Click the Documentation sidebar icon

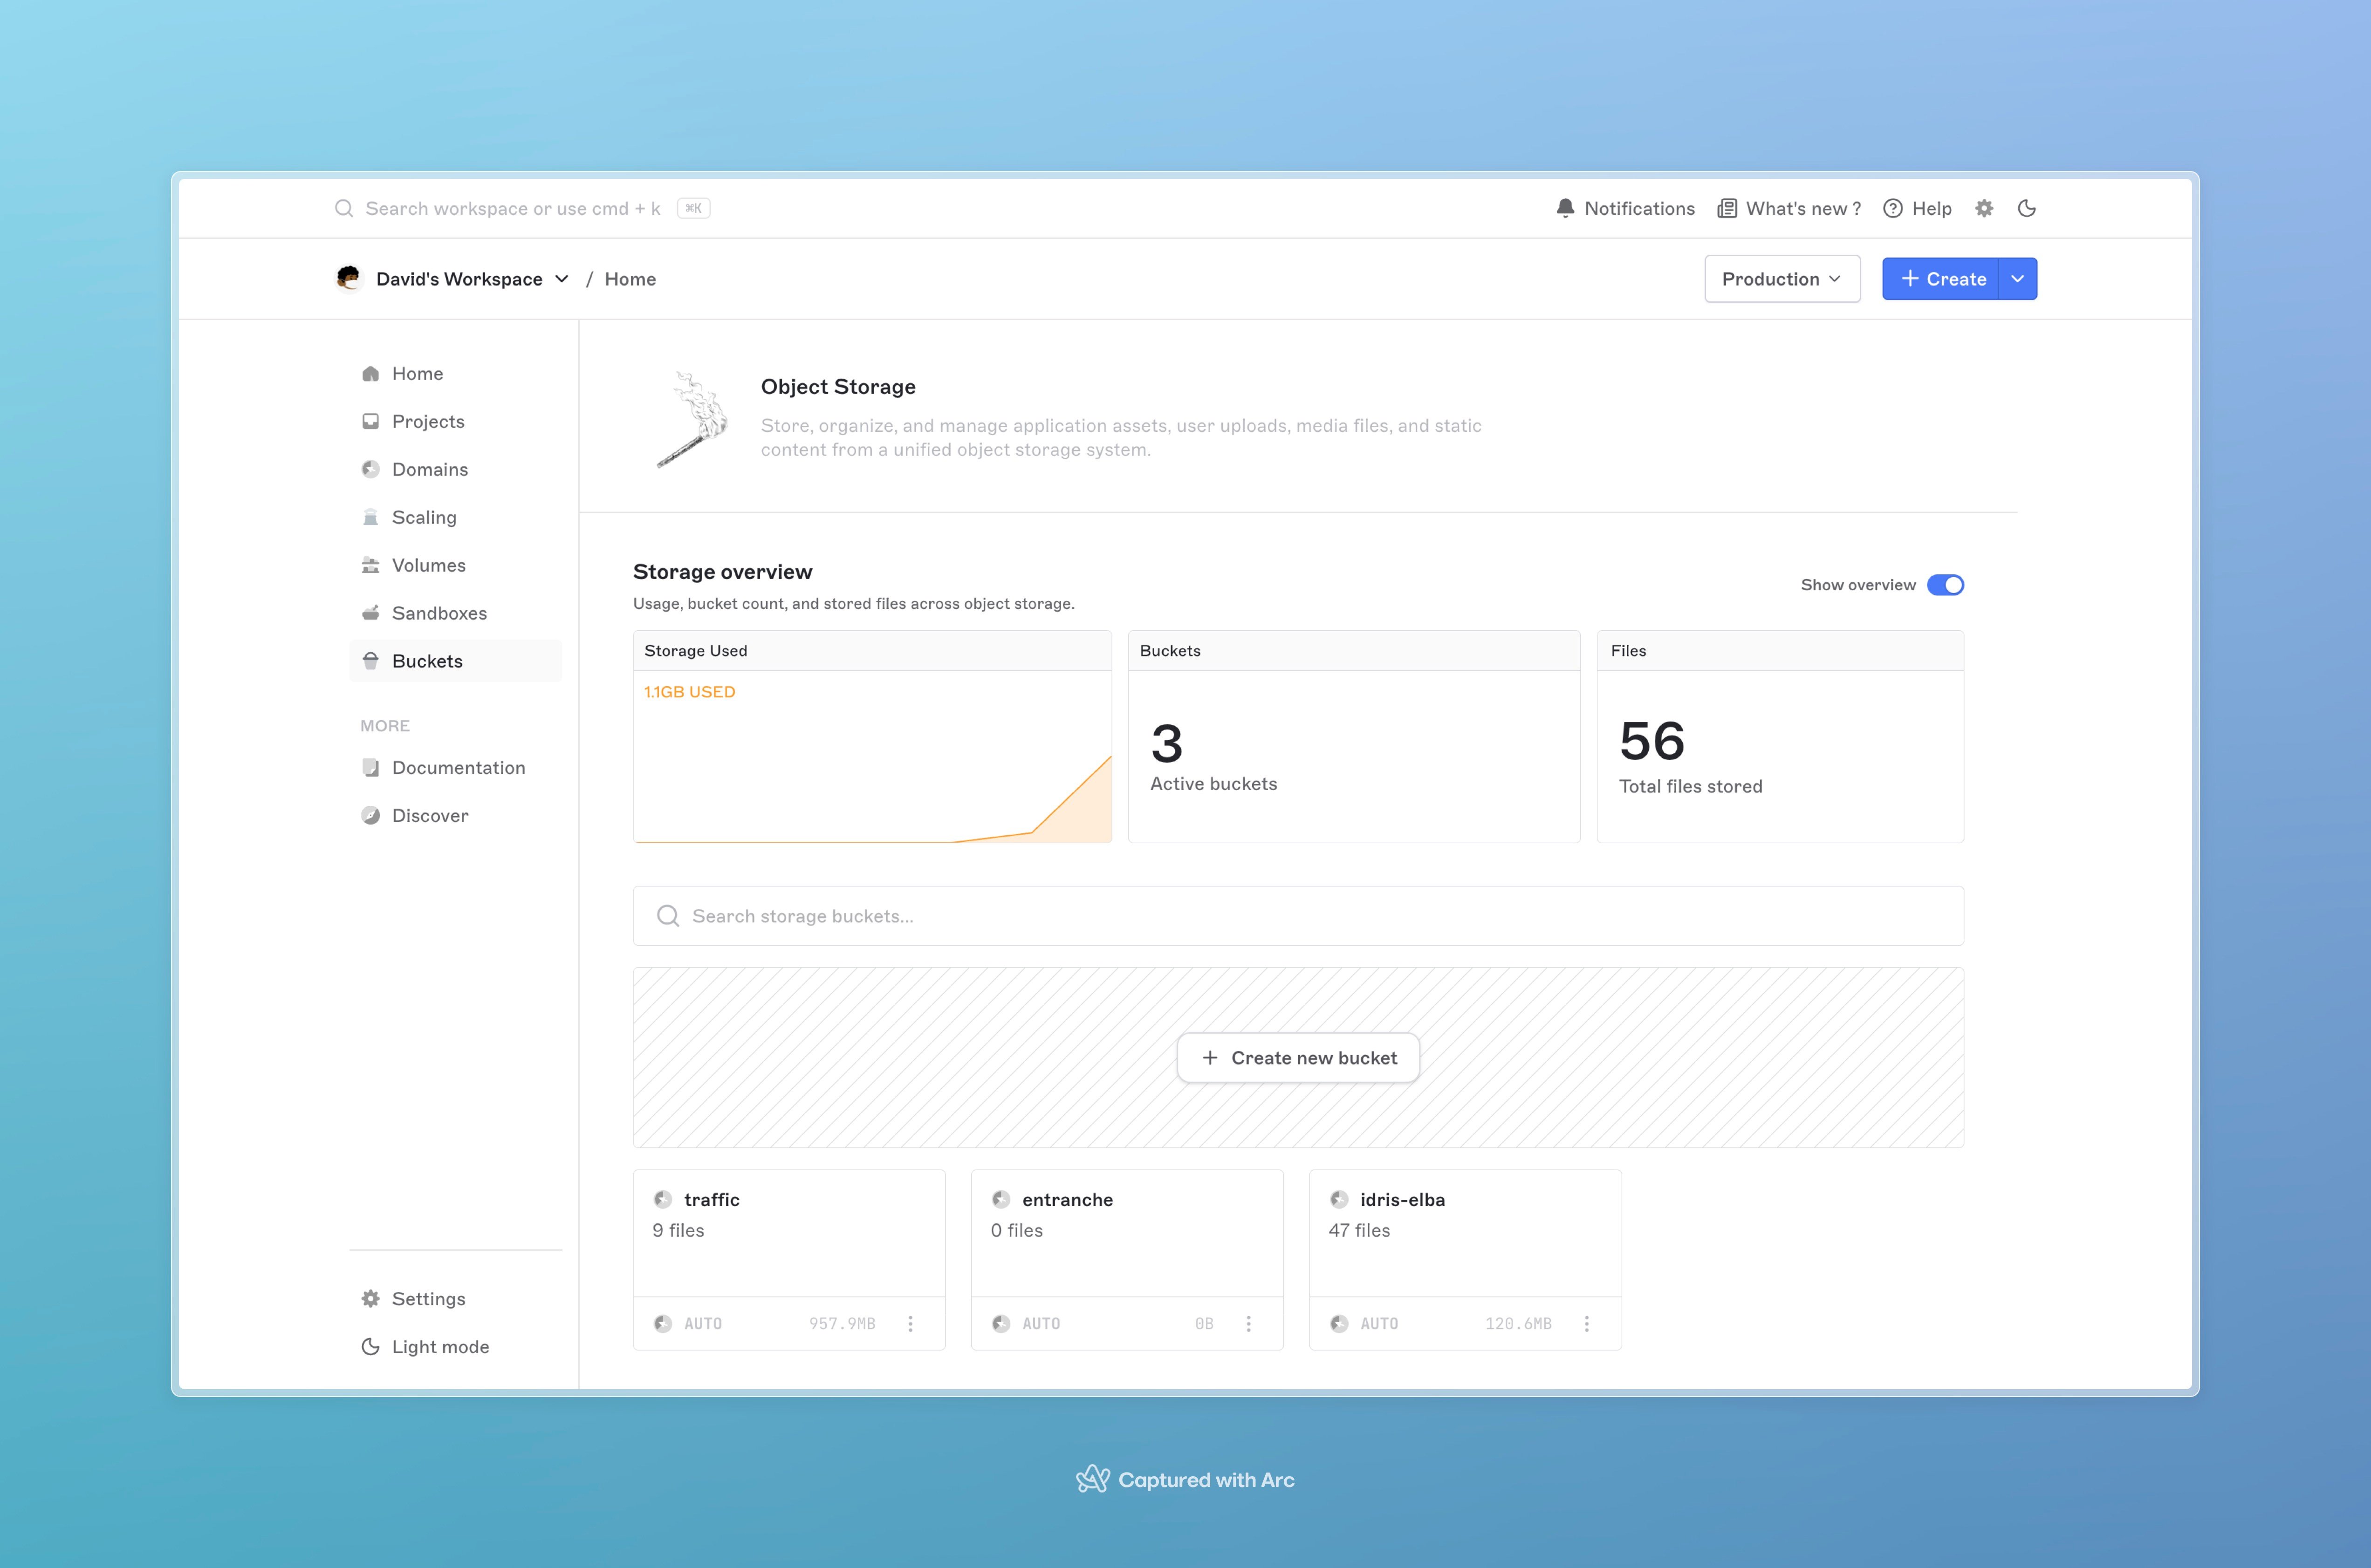tap(370, 767)
